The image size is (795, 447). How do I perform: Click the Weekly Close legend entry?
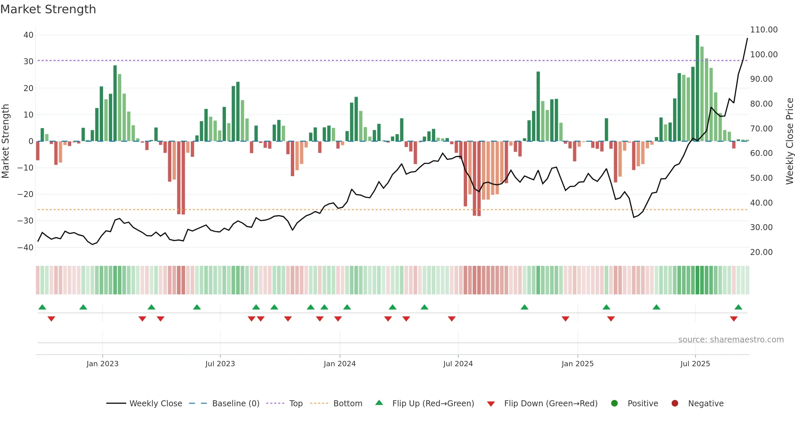tap(144, 403)
